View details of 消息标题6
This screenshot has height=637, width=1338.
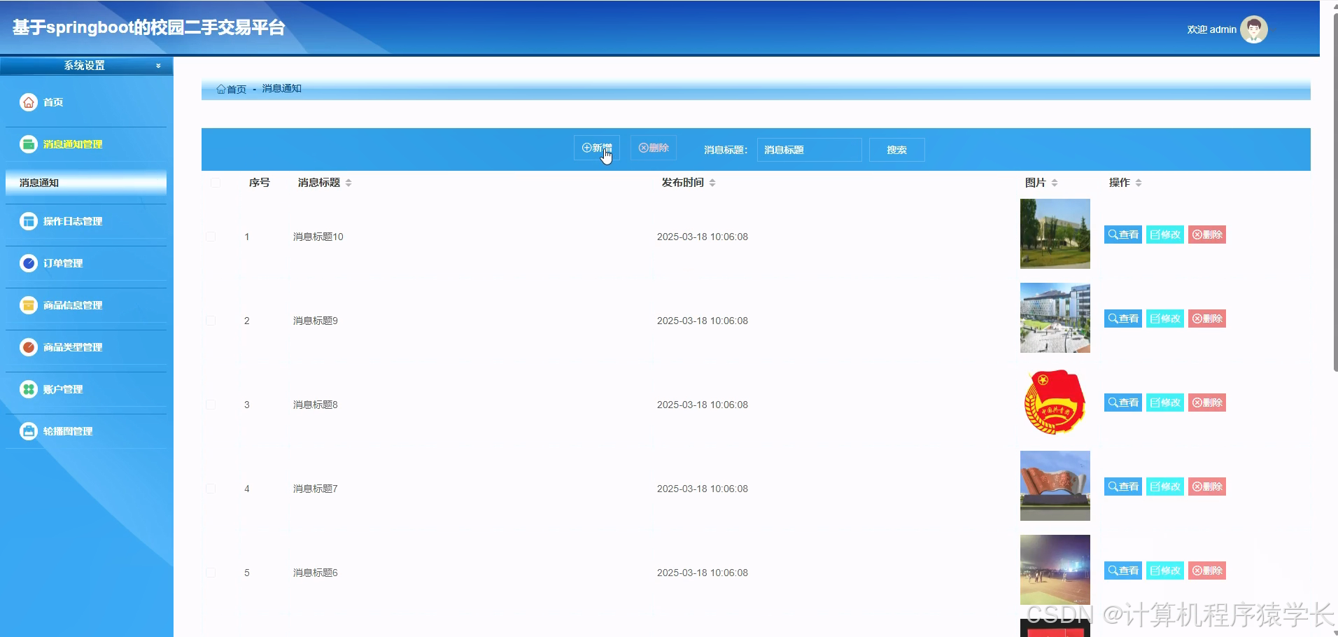[1123, 570]
